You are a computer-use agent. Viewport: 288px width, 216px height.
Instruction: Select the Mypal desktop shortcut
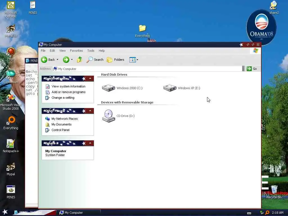[x=11, y=169]
